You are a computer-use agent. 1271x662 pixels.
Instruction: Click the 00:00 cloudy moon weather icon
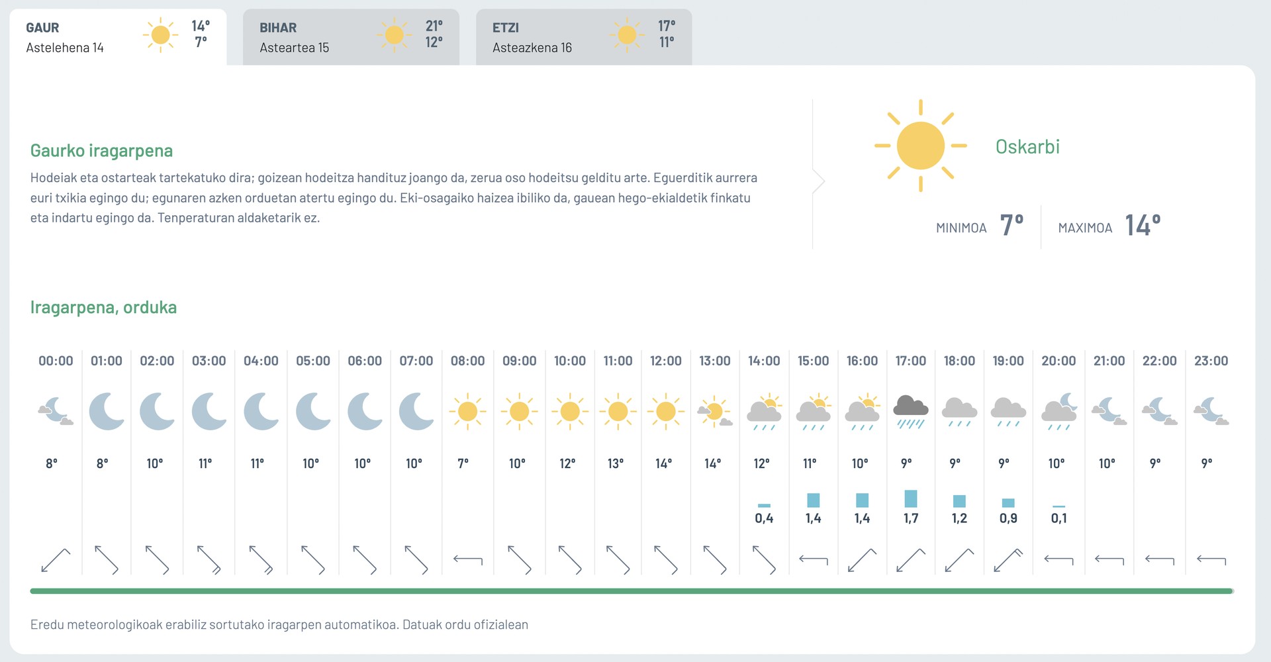point(56,412)
